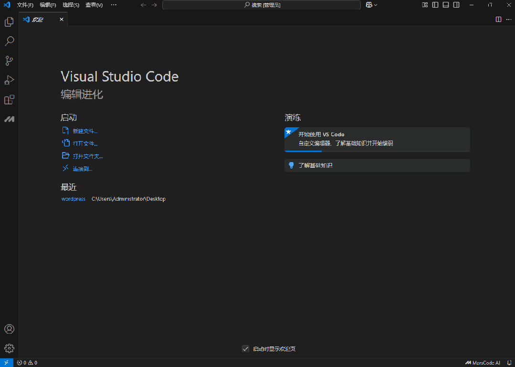Open MarsCode AI sidebar icon

(x=9, y=119)
